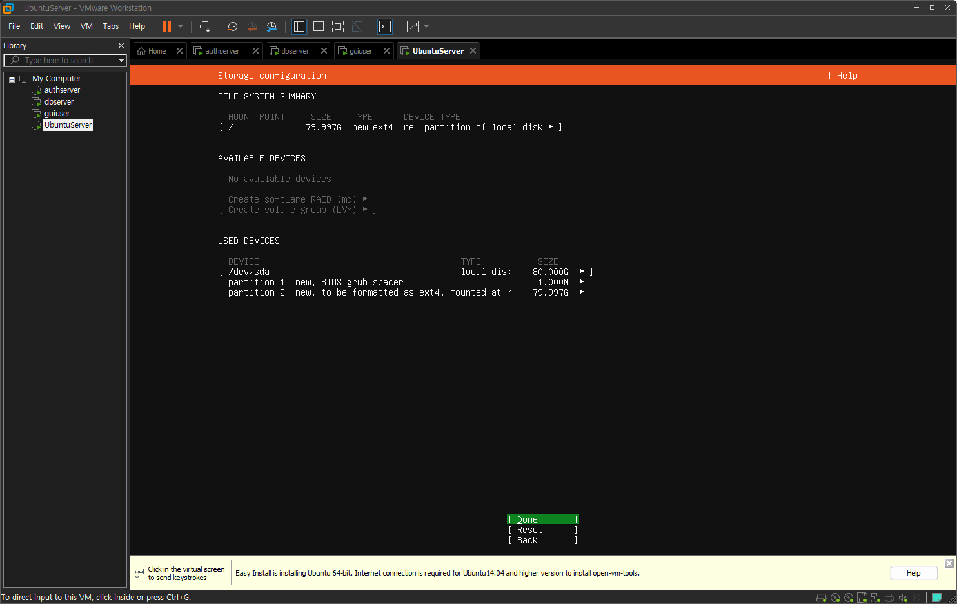Open the snapshot manager
This screenshot has width=957, height=604.
click(x=271, y=26)
